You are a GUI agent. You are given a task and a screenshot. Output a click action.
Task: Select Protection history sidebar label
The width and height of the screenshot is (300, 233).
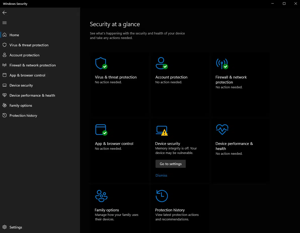pyautogui.click(x=23, y=115)
